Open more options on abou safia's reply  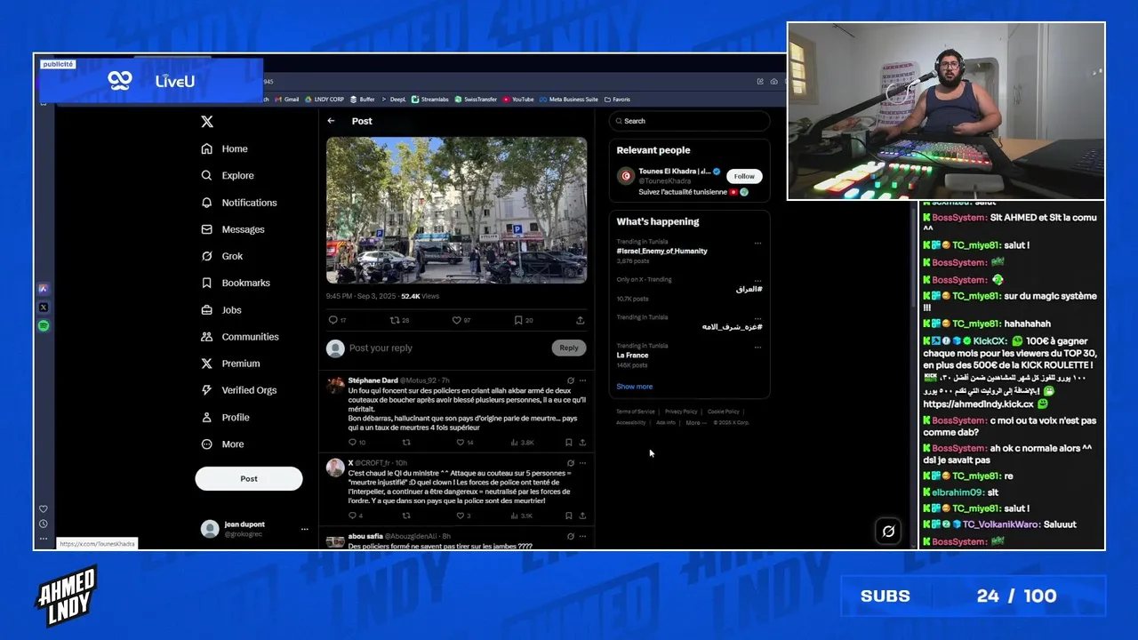coord(582,537)
